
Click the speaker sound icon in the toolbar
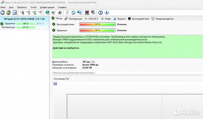92,13
